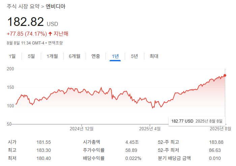Click the 지난해 label
Image resolution: width=236 pixels, height=166 pixels.
[61, 34]
